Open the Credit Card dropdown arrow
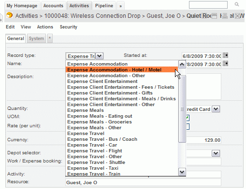 pos(216,109)
